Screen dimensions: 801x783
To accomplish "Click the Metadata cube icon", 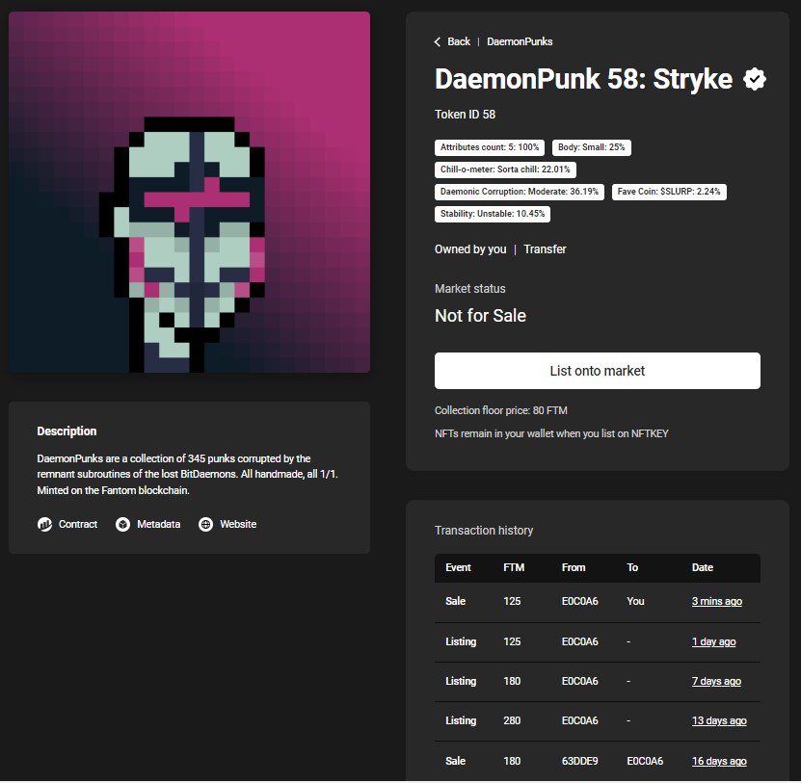I will click(122, 524).
